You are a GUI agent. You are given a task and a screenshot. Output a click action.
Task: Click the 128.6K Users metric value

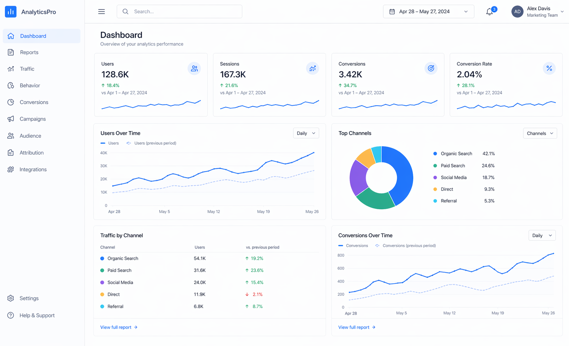click(115, 75)
